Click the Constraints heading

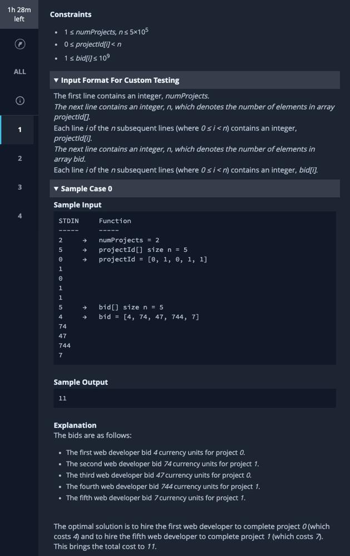tap(70, 14)
